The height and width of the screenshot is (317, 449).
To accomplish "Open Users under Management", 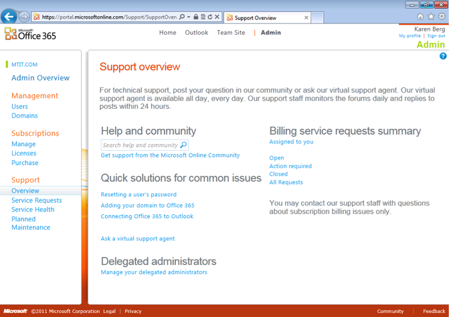I will click(19, 106).
